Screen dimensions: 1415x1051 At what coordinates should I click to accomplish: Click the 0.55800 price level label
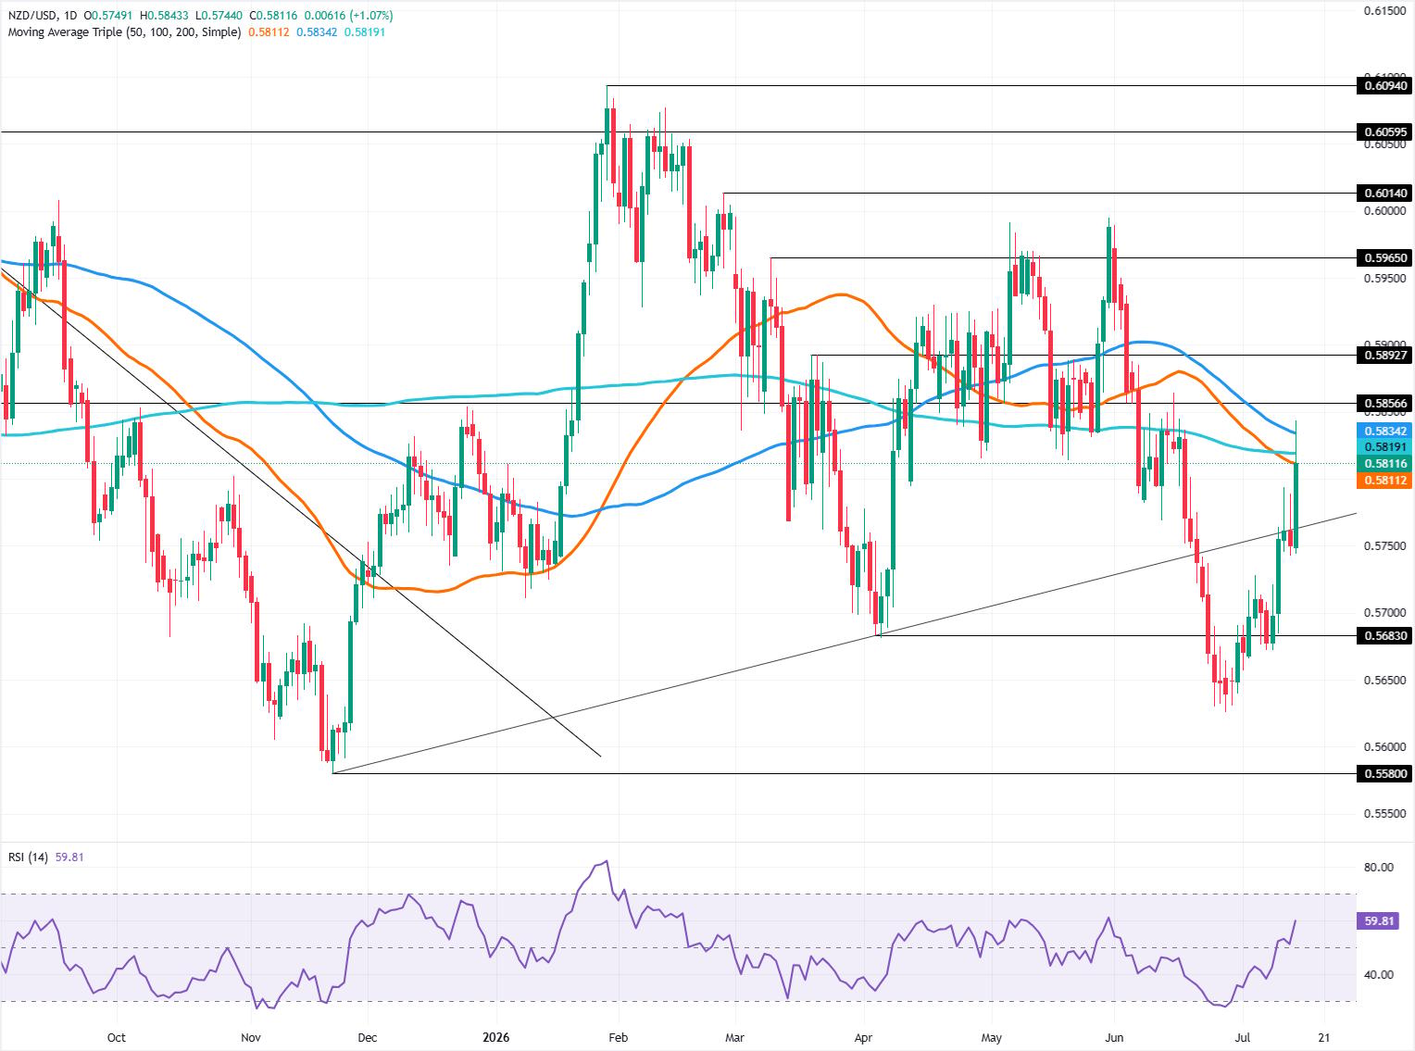coord(1385,773)
